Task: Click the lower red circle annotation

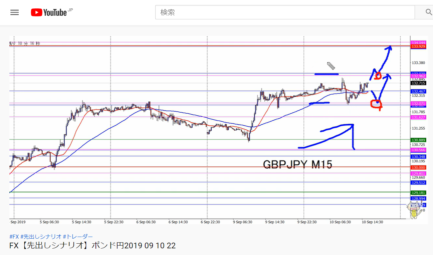Action: point(376,104)
